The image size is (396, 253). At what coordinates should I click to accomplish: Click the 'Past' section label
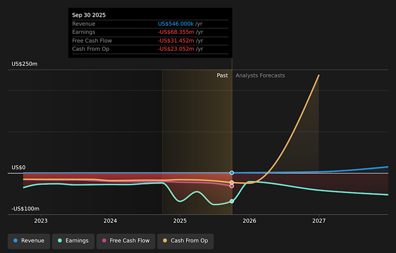[x=222, y=76]
